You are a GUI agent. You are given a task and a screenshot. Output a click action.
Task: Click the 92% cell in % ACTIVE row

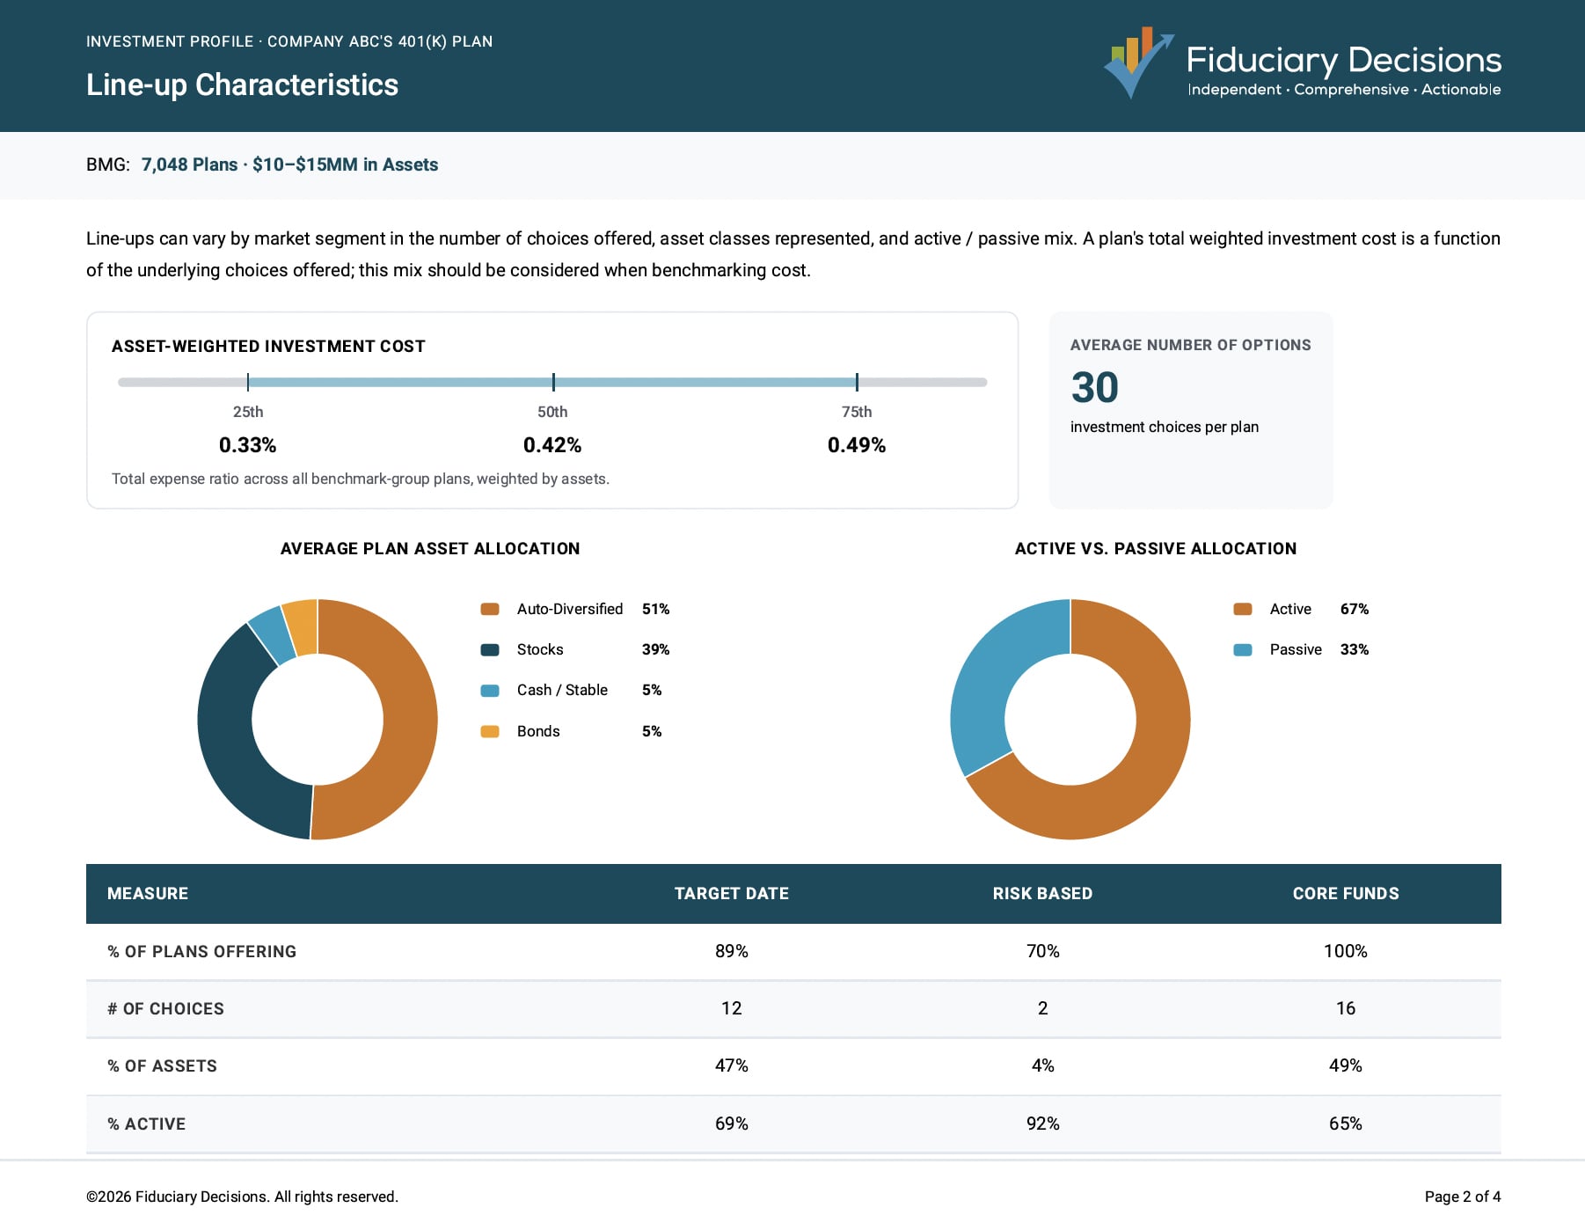point(1043,1124)
